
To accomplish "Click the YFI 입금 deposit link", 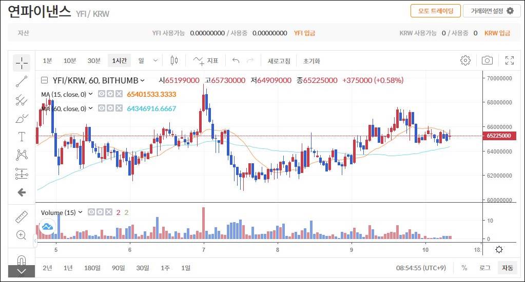I will 304,33.
